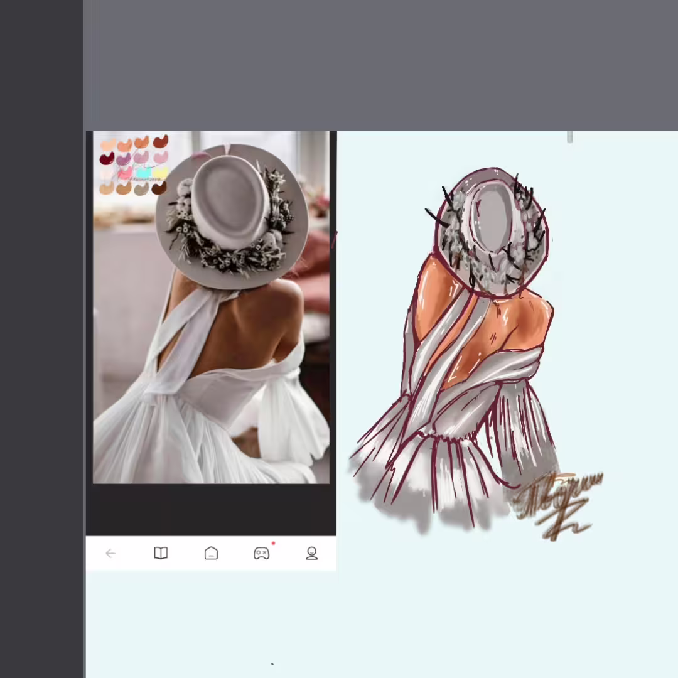Pick the rust red-brown swatch on the top row
678x678 pixels.
[x=161, y=141]
